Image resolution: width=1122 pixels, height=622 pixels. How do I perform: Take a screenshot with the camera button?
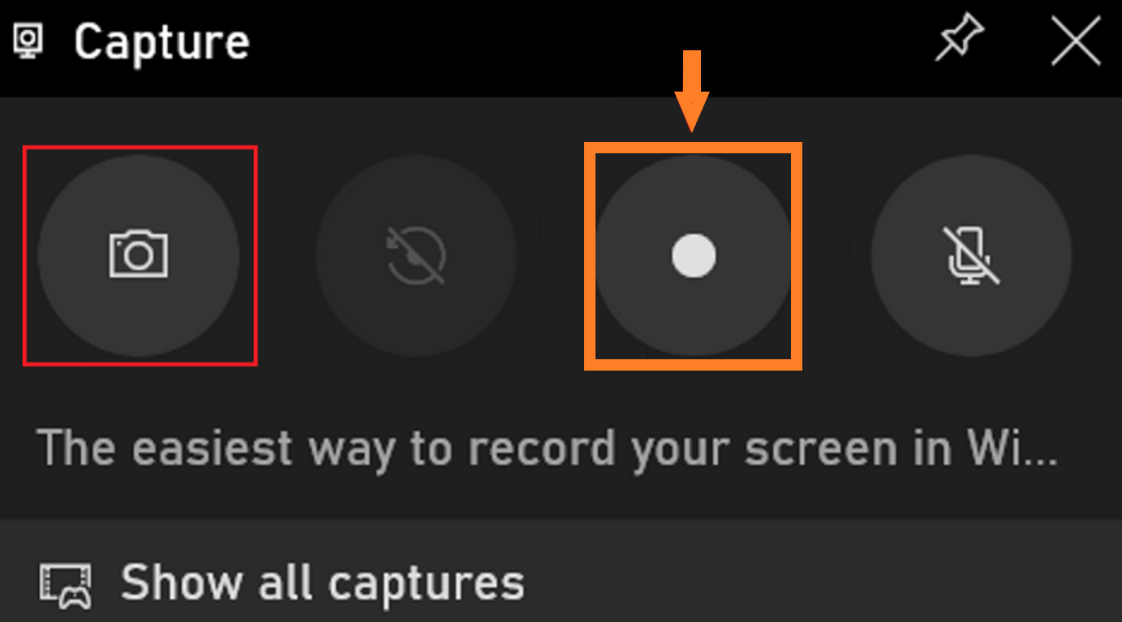pyautogui.click(x=139, y=255)
